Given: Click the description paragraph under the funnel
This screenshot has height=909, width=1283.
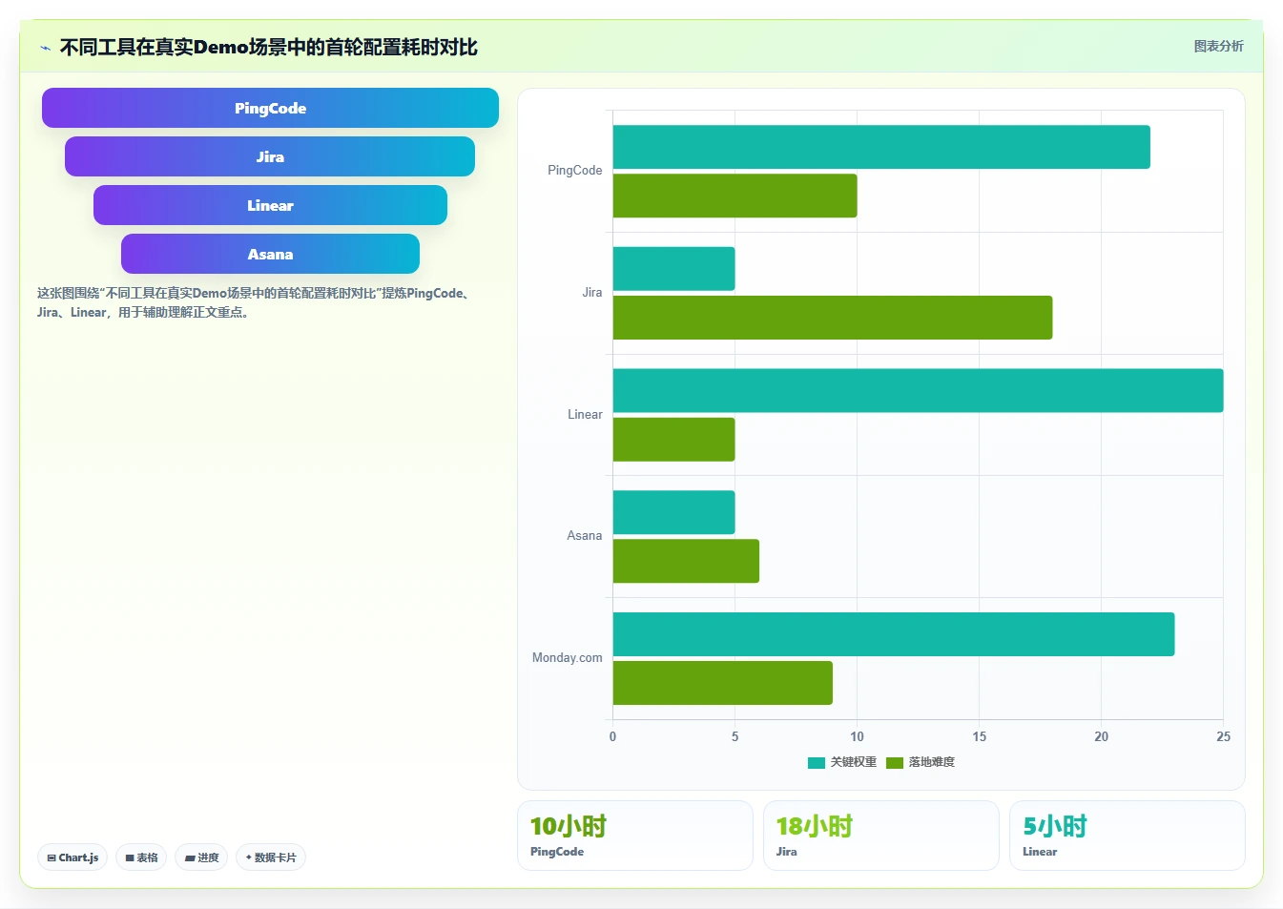Looking at the screenshot, I should tap(255, 302).
